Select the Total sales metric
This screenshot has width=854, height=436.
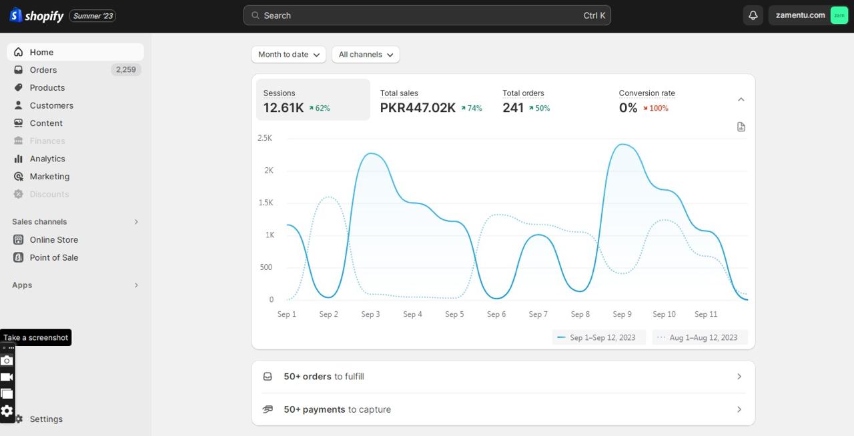pyautogui.click(x=431, y=101)
